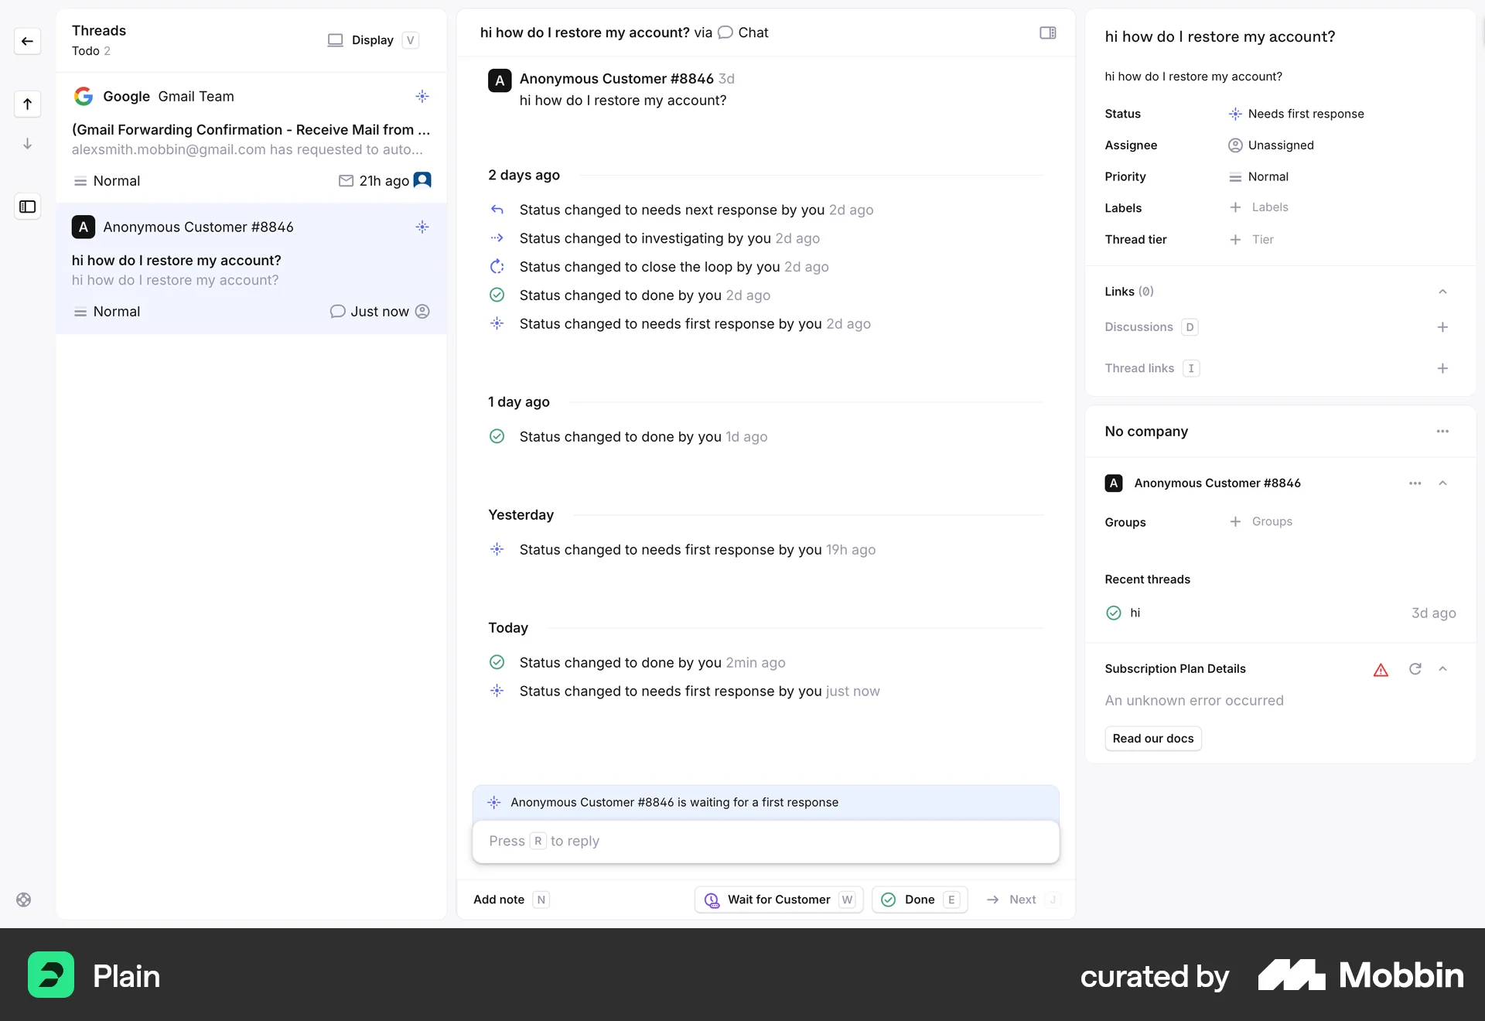Toggle the sidebar panel icon on the left
This screenshot has height=1021, width=1485.
(x=27, y=207)
